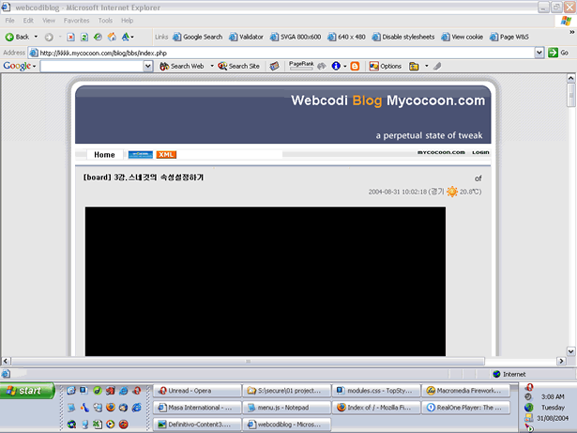The width and height of the screenshot is (577, 433).
Task: Click the Search Site button
Action: [x=239, y=67]
